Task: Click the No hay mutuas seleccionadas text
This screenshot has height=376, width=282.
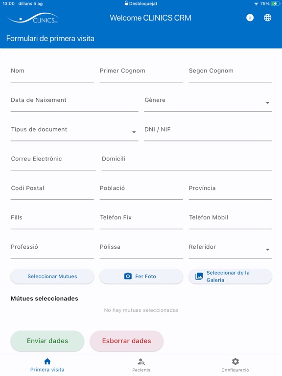Action: click(x=141, y=310)
